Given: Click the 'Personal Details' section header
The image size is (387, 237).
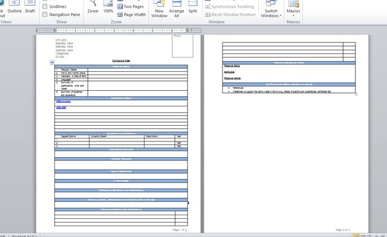Looking at the screenshot, I should [x=121, y=67].
